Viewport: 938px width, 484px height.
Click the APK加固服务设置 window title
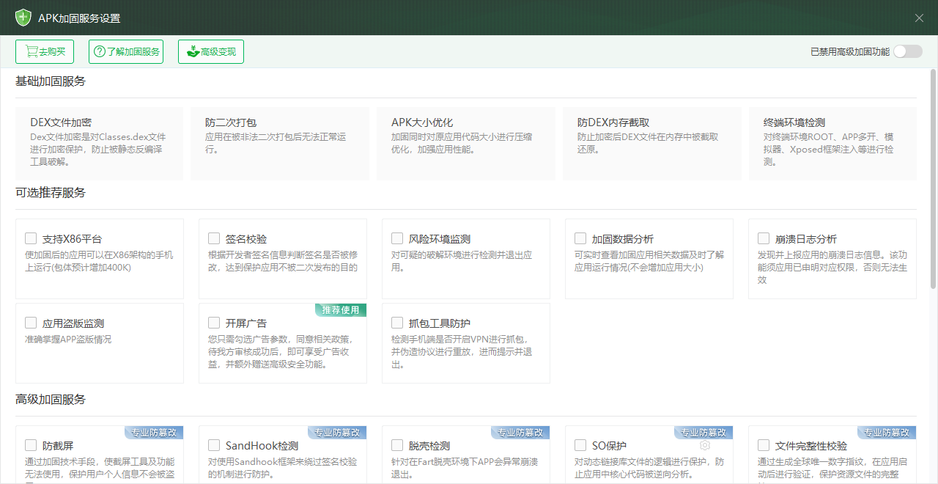[79, 18]
